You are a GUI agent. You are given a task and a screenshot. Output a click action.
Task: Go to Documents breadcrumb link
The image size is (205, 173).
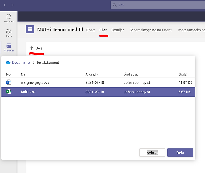pyautogui.click(x=21, y=62)
